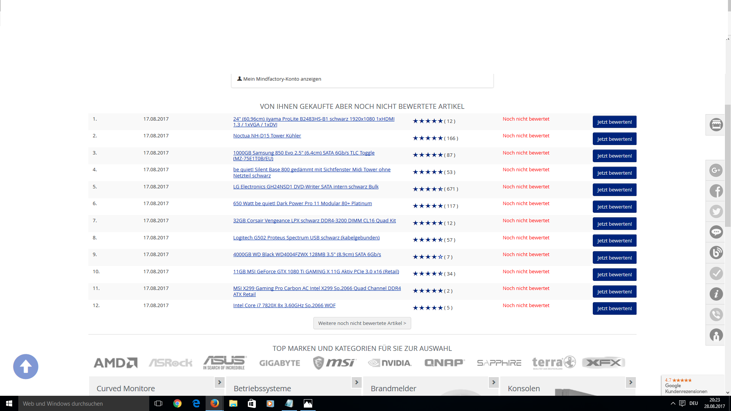Open Firefox from the taskbar
Viewport: 731px width, 411px height.
[215, 403]
